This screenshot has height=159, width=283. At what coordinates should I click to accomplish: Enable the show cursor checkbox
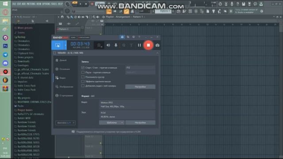click(83, 77)
